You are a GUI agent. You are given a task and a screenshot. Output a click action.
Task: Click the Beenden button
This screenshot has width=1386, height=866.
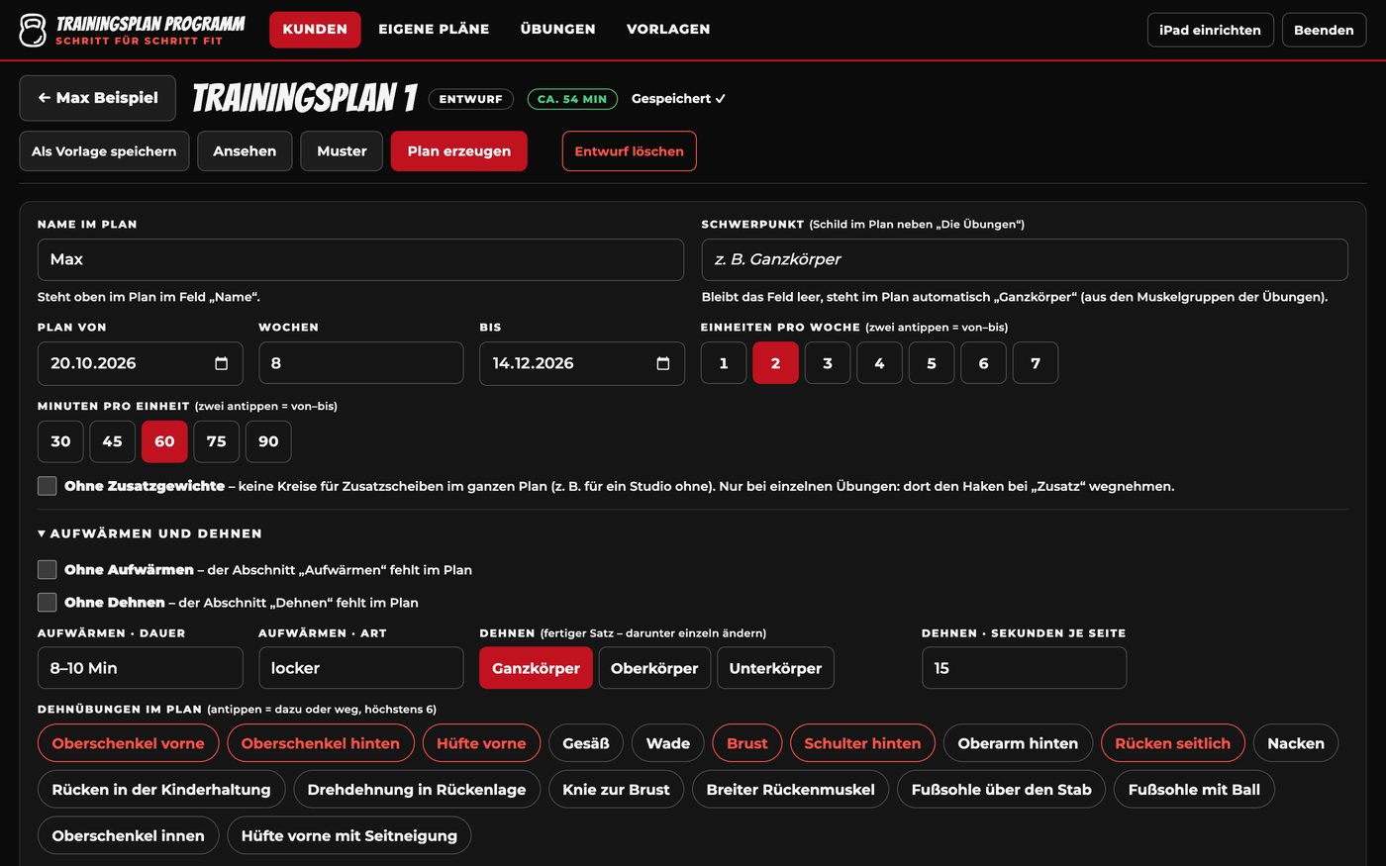(1324, 30)
